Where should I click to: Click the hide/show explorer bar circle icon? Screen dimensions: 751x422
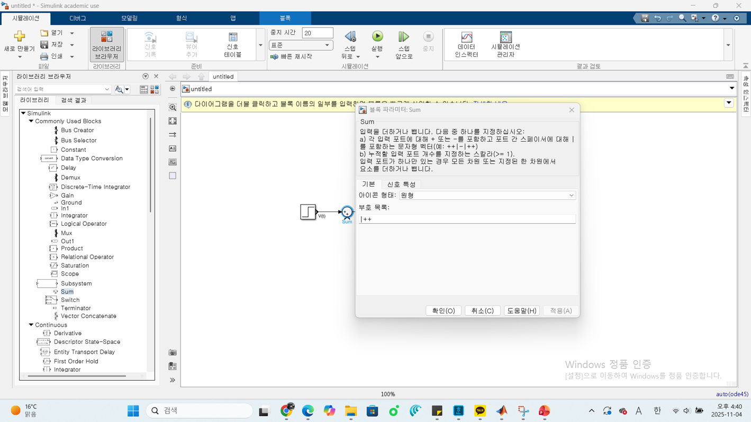point(173,89)
